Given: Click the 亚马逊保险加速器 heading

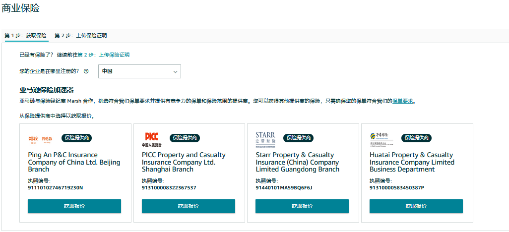Looking at the screenshot, I should 47,90.
